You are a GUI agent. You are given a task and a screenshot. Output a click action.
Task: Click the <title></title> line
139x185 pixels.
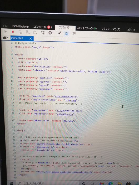(28, 62)
